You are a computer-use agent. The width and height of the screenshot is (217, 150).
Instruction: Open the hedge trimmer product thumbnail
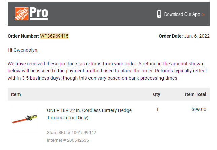coord(24,119)
